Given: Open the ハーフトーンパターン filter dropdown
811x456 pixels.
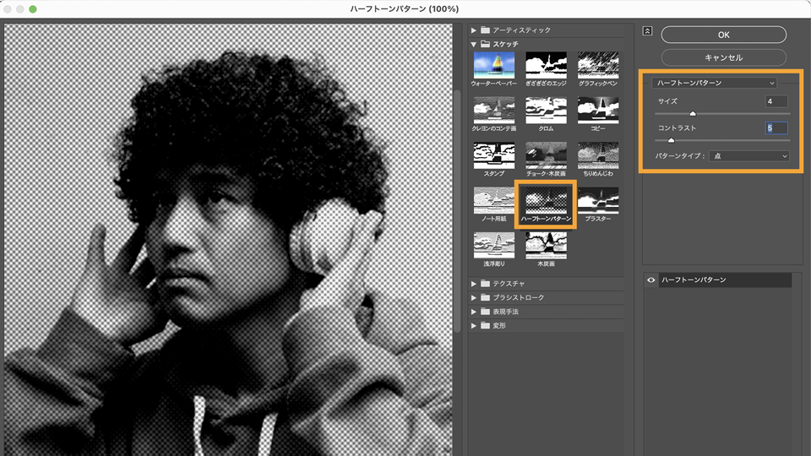Looking at the screenshot, I should (715, 83).
